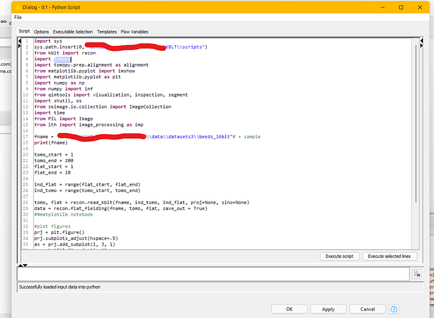Screen dimensions: 434x318
Task: Click line 30 '#%matplotlib notebook' comment
Action: click(64, 214)
